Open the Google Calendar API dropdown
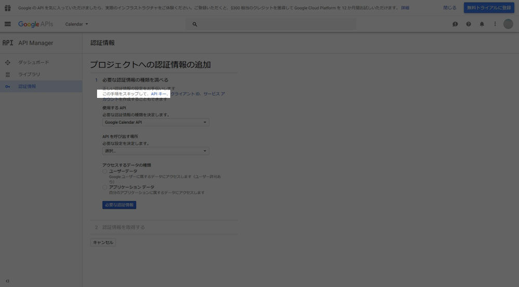Viewport: 519px width, 287px height. (x=156, y=122)
